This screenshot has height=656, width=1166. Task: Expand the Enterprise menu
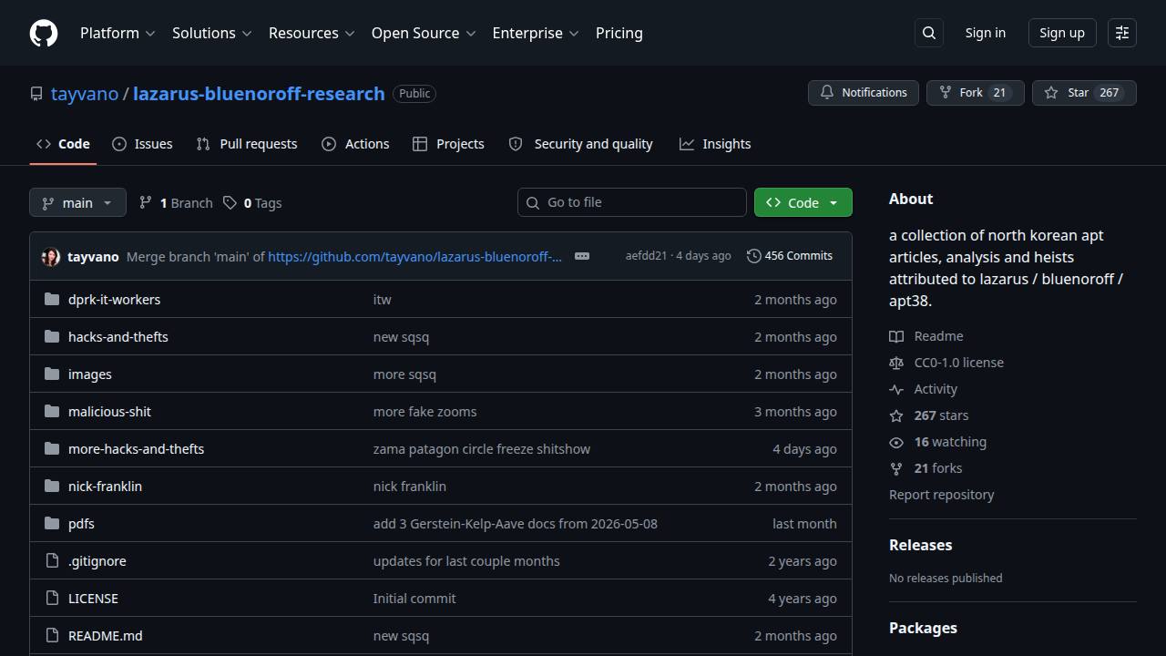pos(536,33)
